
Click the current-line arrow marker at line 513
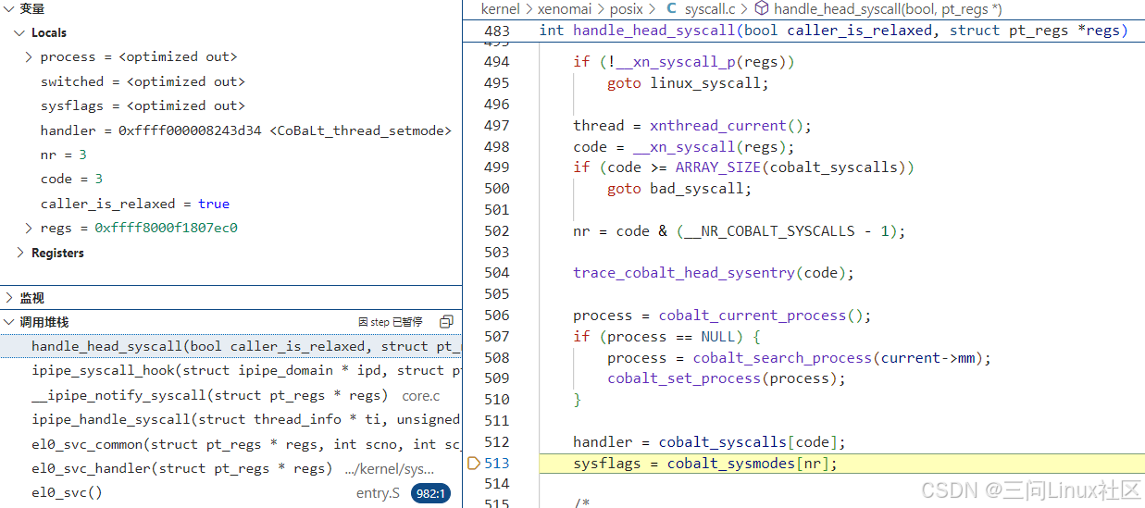[x=474, y=464]
